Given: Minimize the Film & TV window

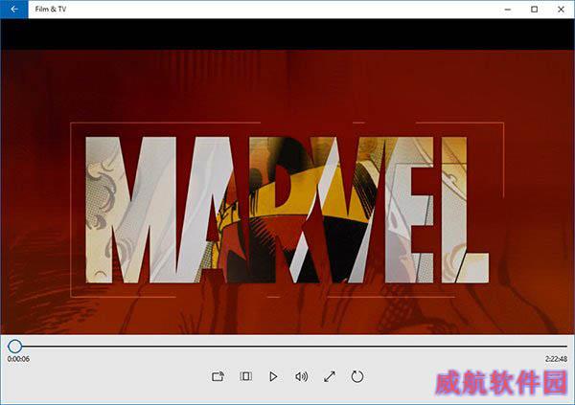Looking at the screenshot, I should pyautogui.click(x=508, y=10).
